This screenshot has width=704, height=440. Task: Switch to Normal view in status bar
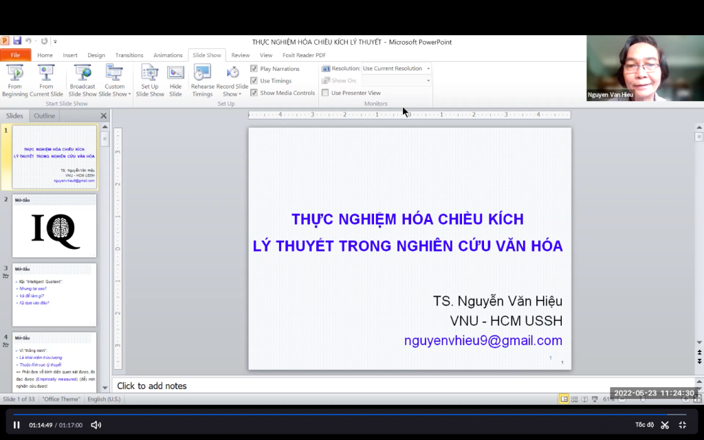pyautogui.click(x=564, y=399)
